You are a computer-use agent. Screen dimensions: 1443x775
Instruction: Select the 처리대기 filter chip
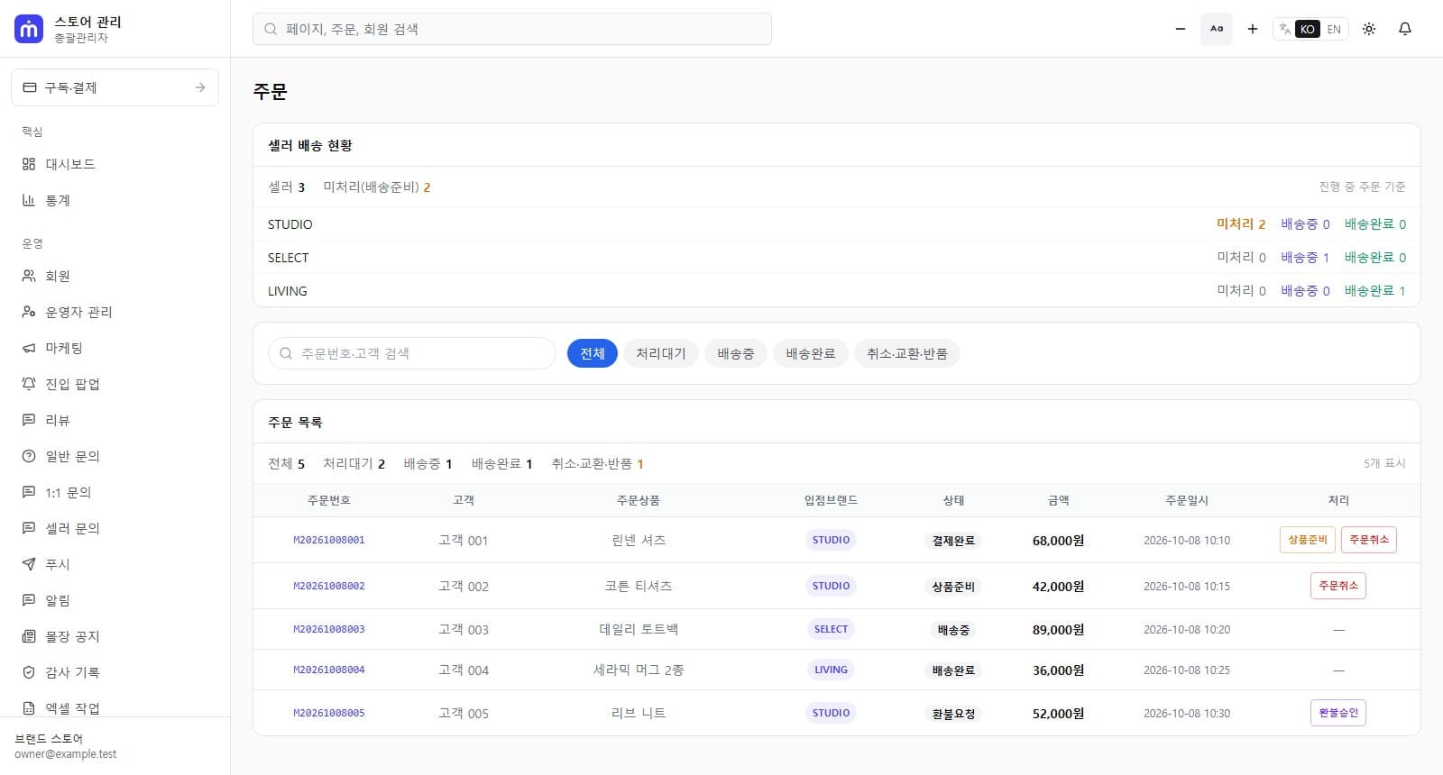[661, 353]
